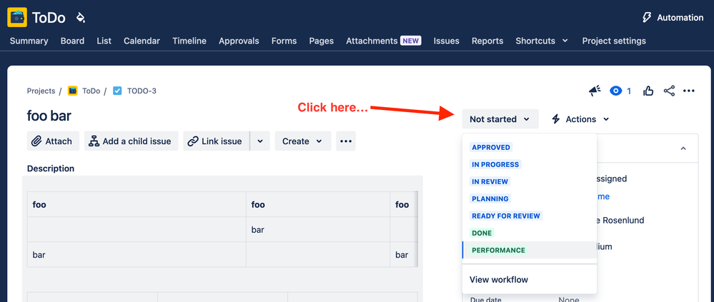714x302 pixels.
Task: Click the bar cell in first column
Action: [137, 255]
